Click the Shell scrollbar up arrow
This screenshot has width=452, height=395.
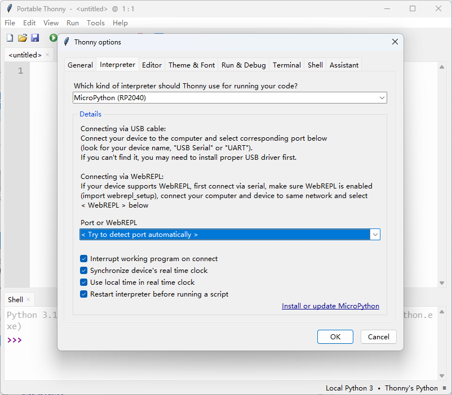(x=442, y=312)
